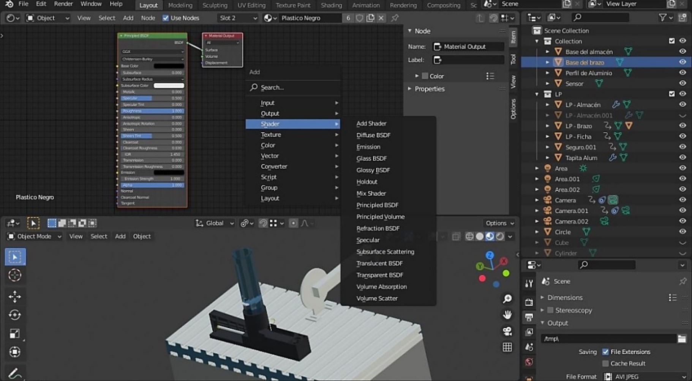This screenshot has height=381, width=692.
Task: Open the Tool properties tab icon
Action: click(529, 284)
